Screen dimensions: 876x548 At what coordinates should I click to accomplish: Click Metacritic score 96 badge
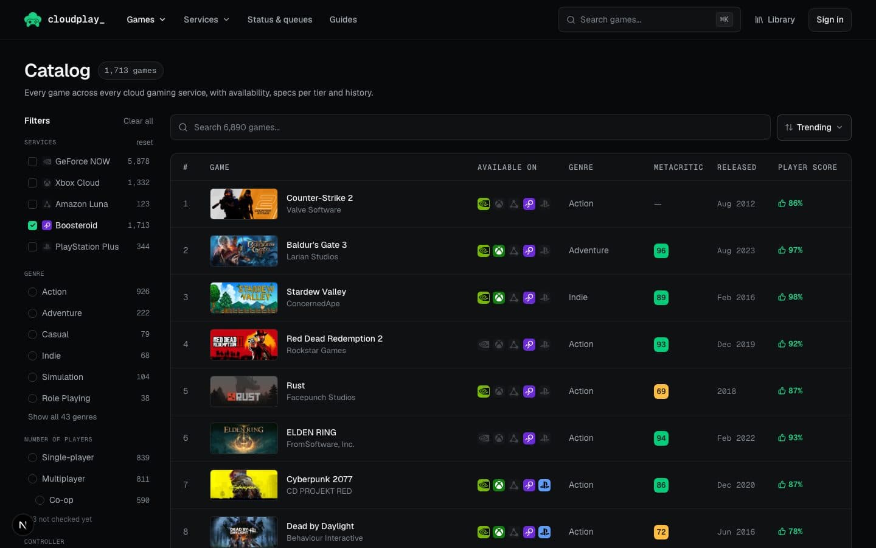661,251
